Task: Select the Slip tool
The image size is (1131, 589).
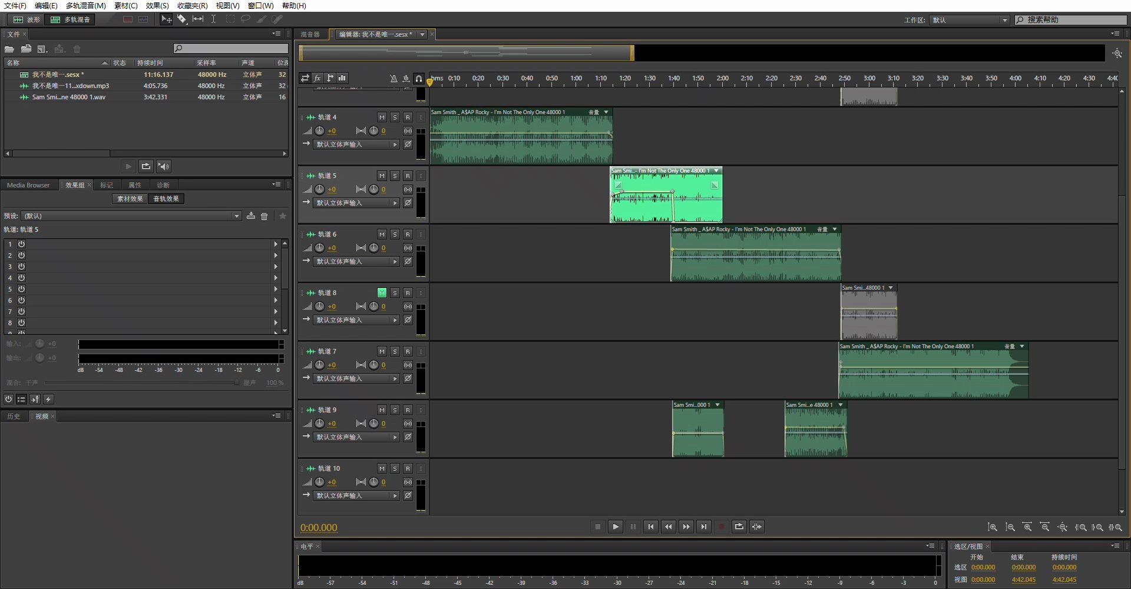Action: (198, 19)
